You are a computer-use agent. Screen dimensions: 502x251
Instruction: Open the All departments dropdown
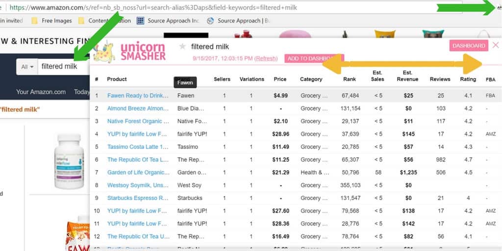pyautogui.click(x=27, y=67)
